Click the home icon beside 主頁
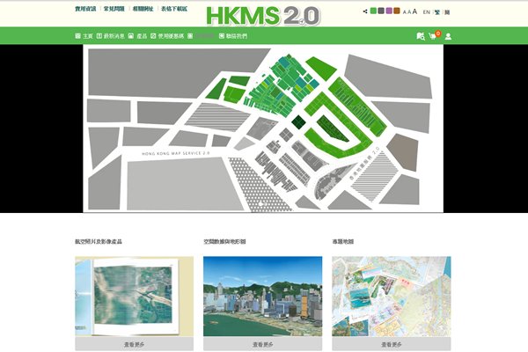Screen dimensions: 528x352 [x=77, y=36]
